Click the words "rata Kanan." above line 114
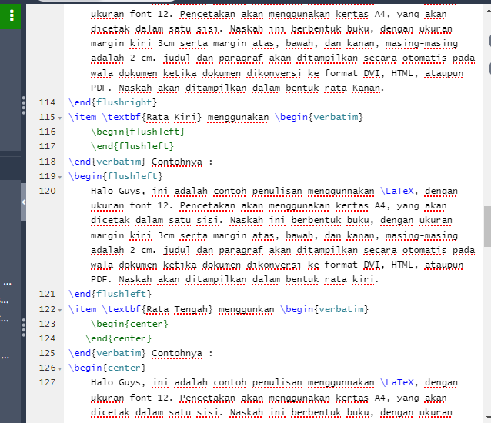This screenshot has width=491, height=423. click(x=354, y=88)
